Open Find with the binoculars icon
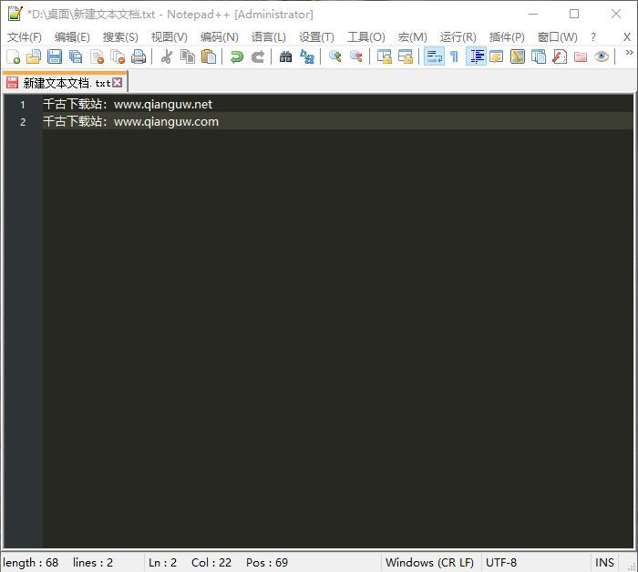This screenshot has width=638, height=572. tap(286, 56)
